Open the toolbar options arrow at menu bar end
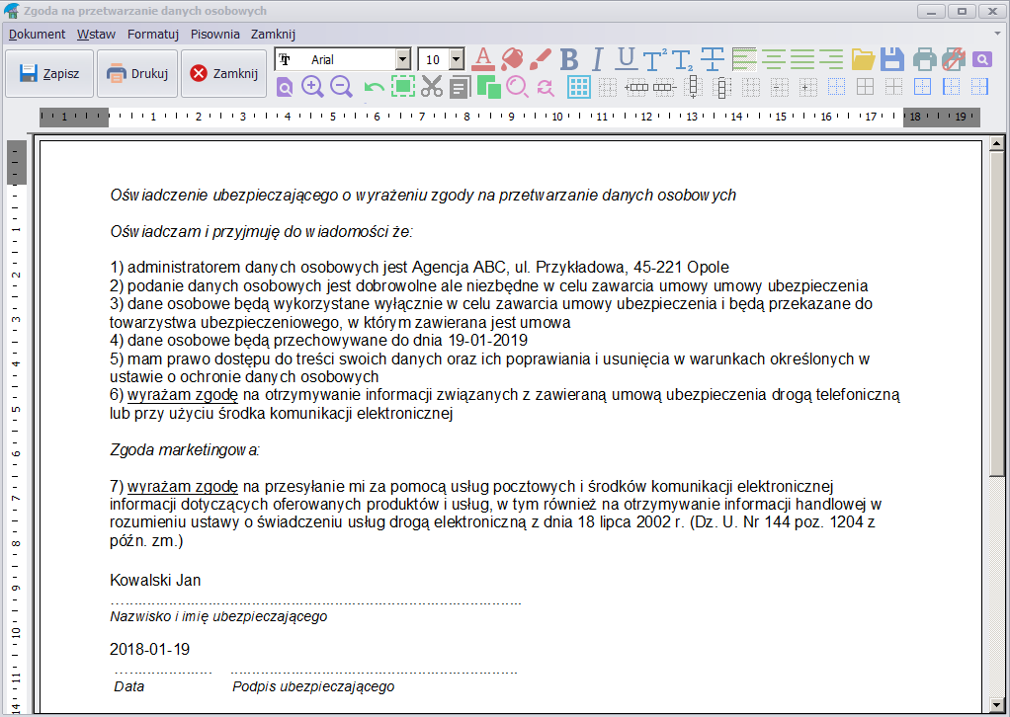This screenshot has width=1010, height=717. [998, 33]
